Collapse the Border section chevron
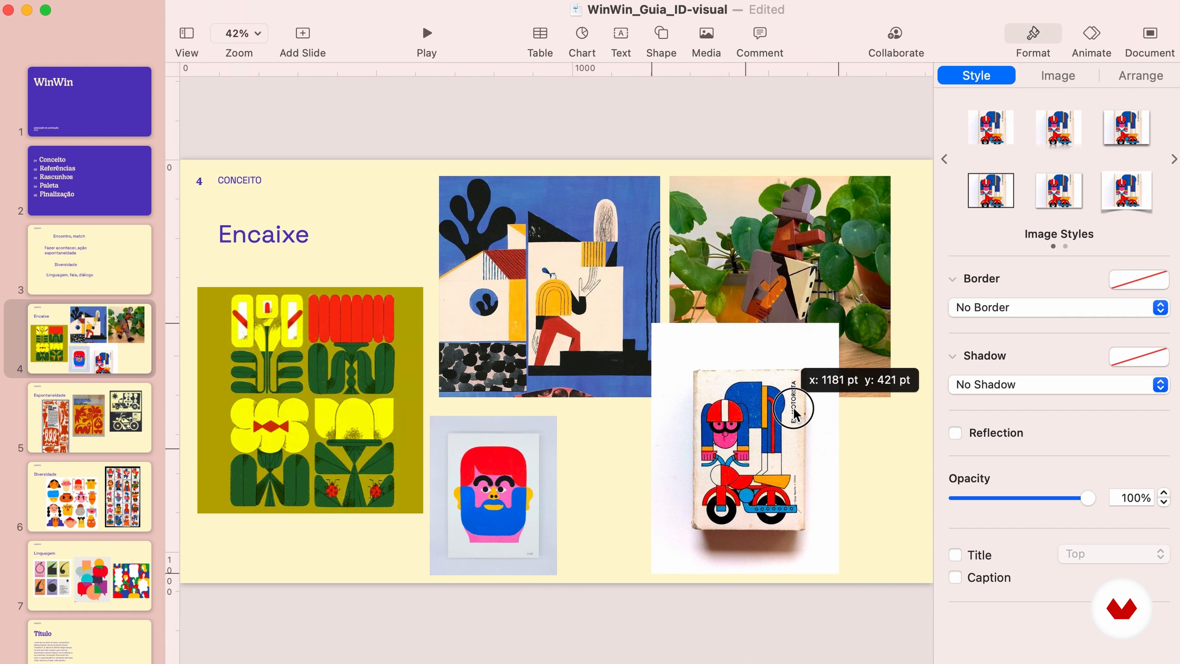The height and width of the screenshot is (664, 1180). 953,279
